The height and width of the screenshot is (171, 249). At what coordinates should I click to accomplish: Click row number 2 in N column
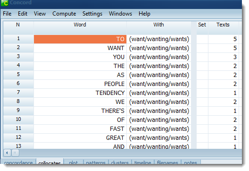pyautogui.click(x=18, y=48)
